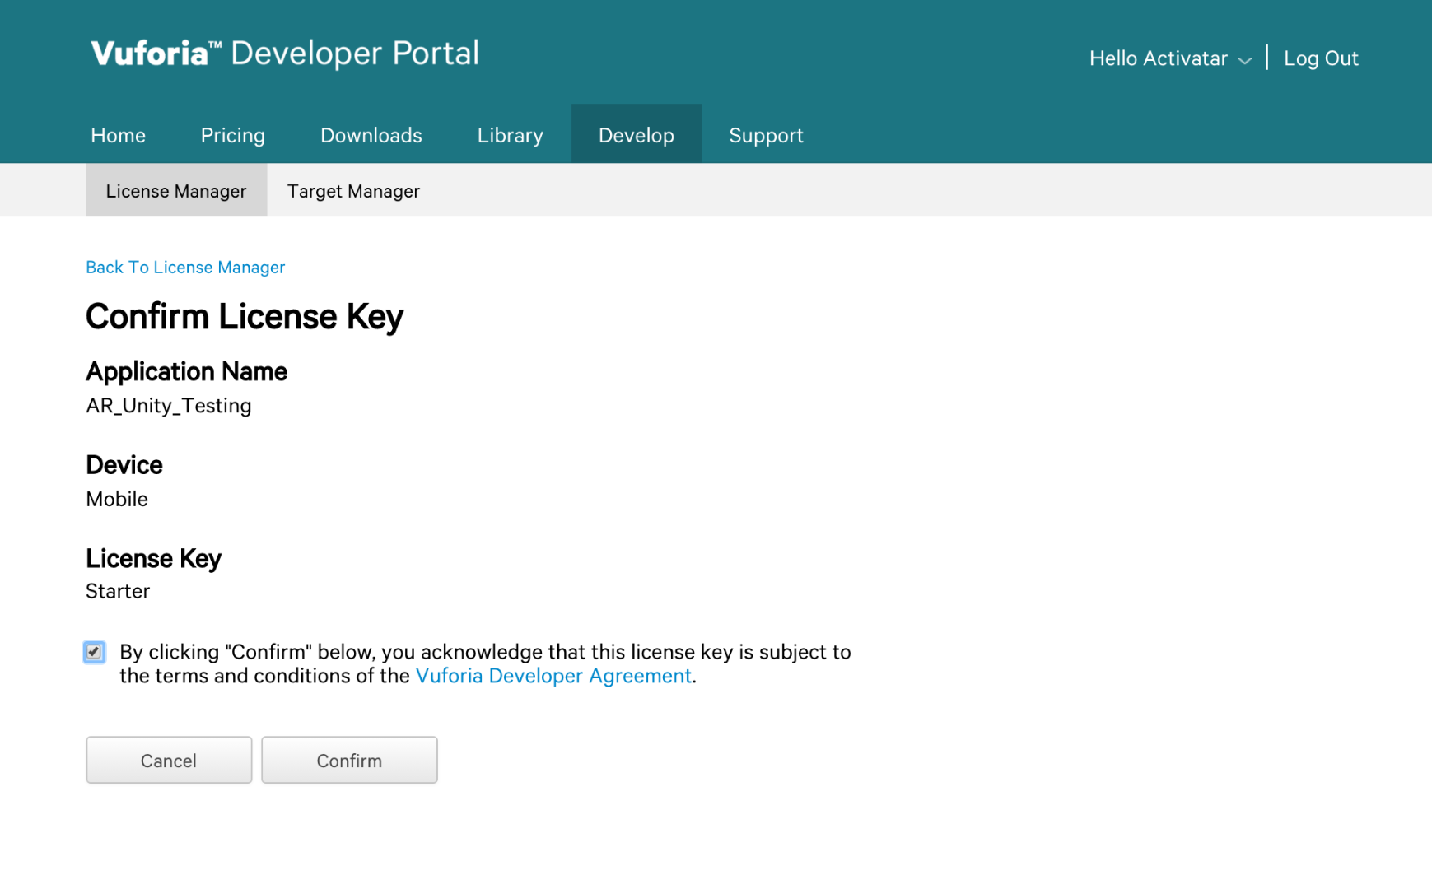Expand the Hello Activatar user menu
Screen dimensions: 1432x889
point(1170,58)
